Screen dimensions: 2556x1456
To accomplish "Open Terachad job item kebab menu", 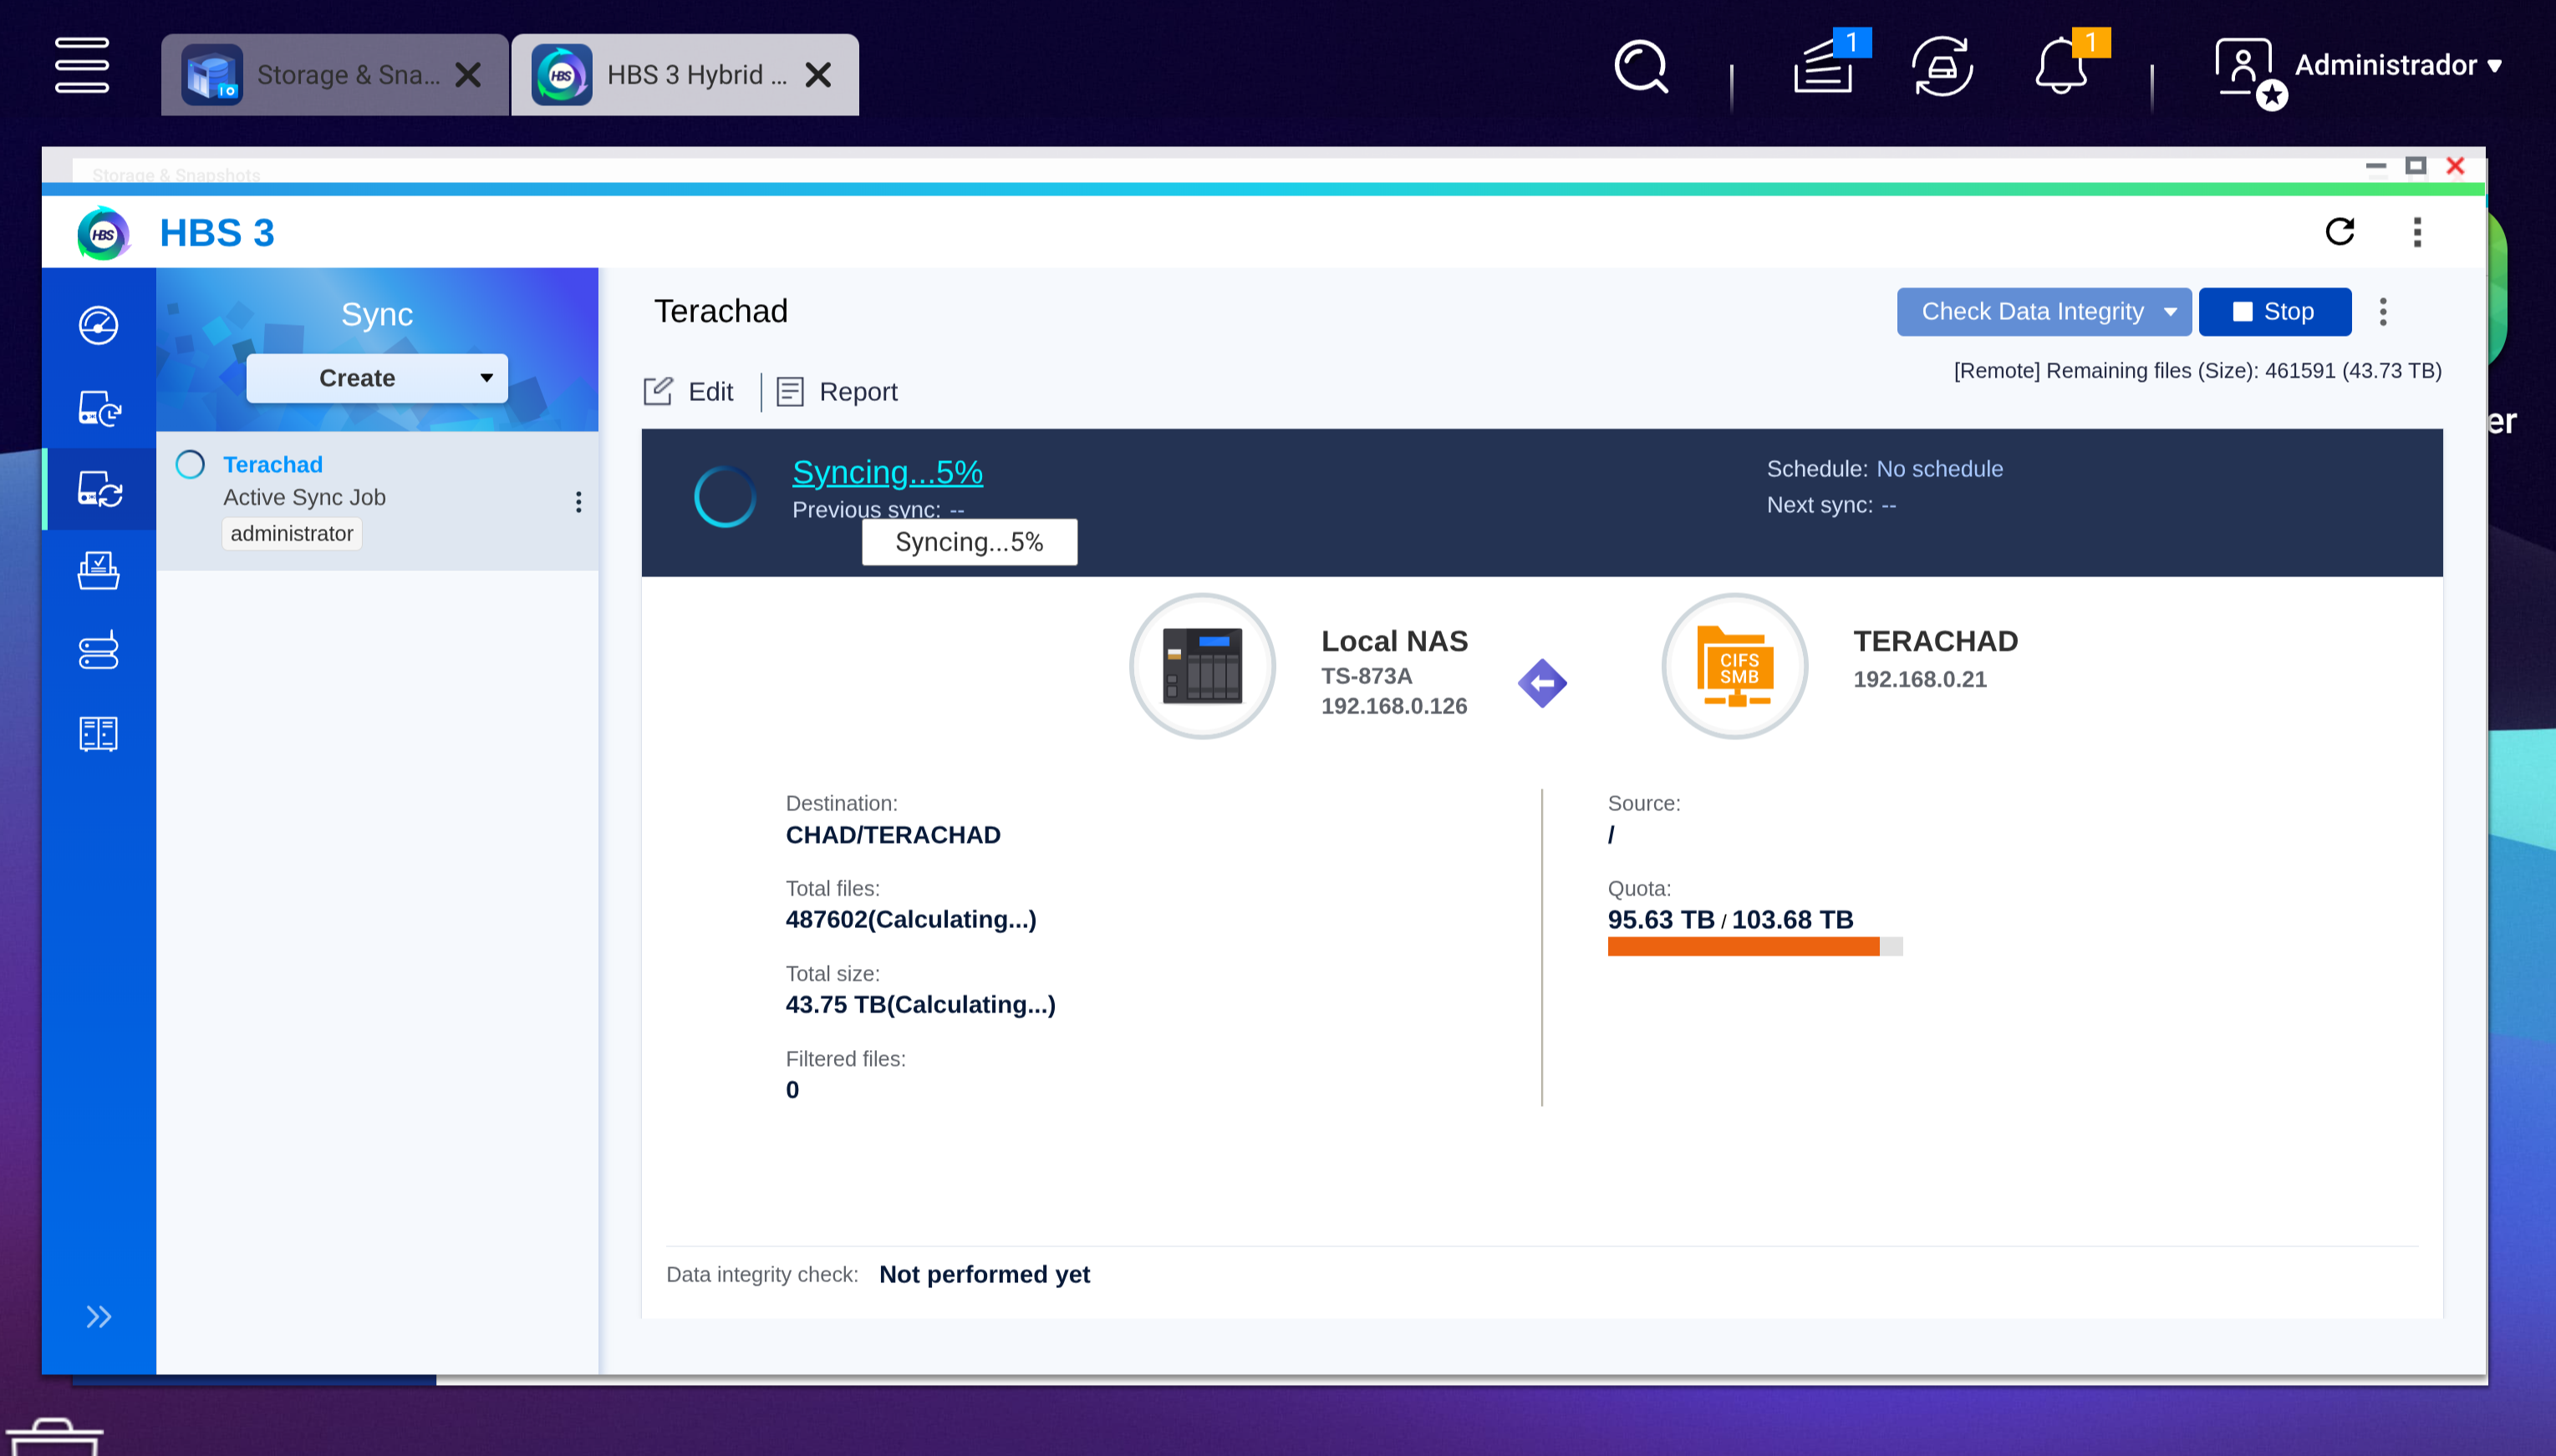I will pyautogui.click(x=578, y=502).
